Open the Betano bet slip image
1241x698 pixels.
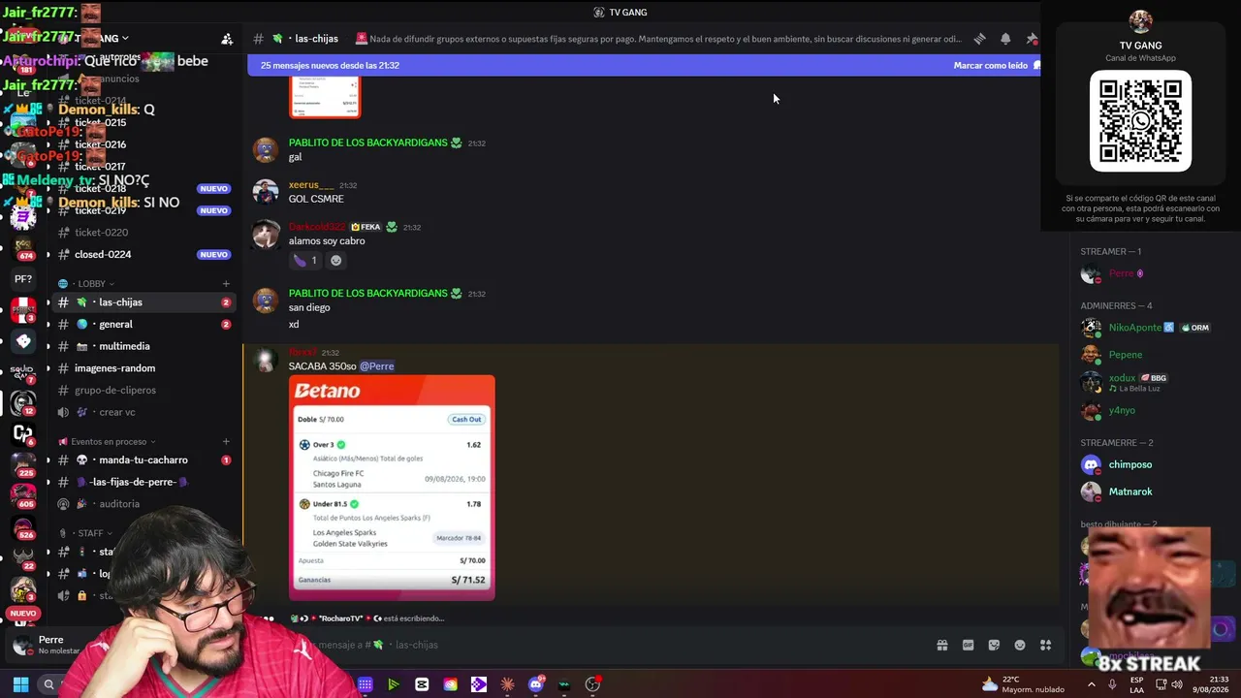click(392, 488)
